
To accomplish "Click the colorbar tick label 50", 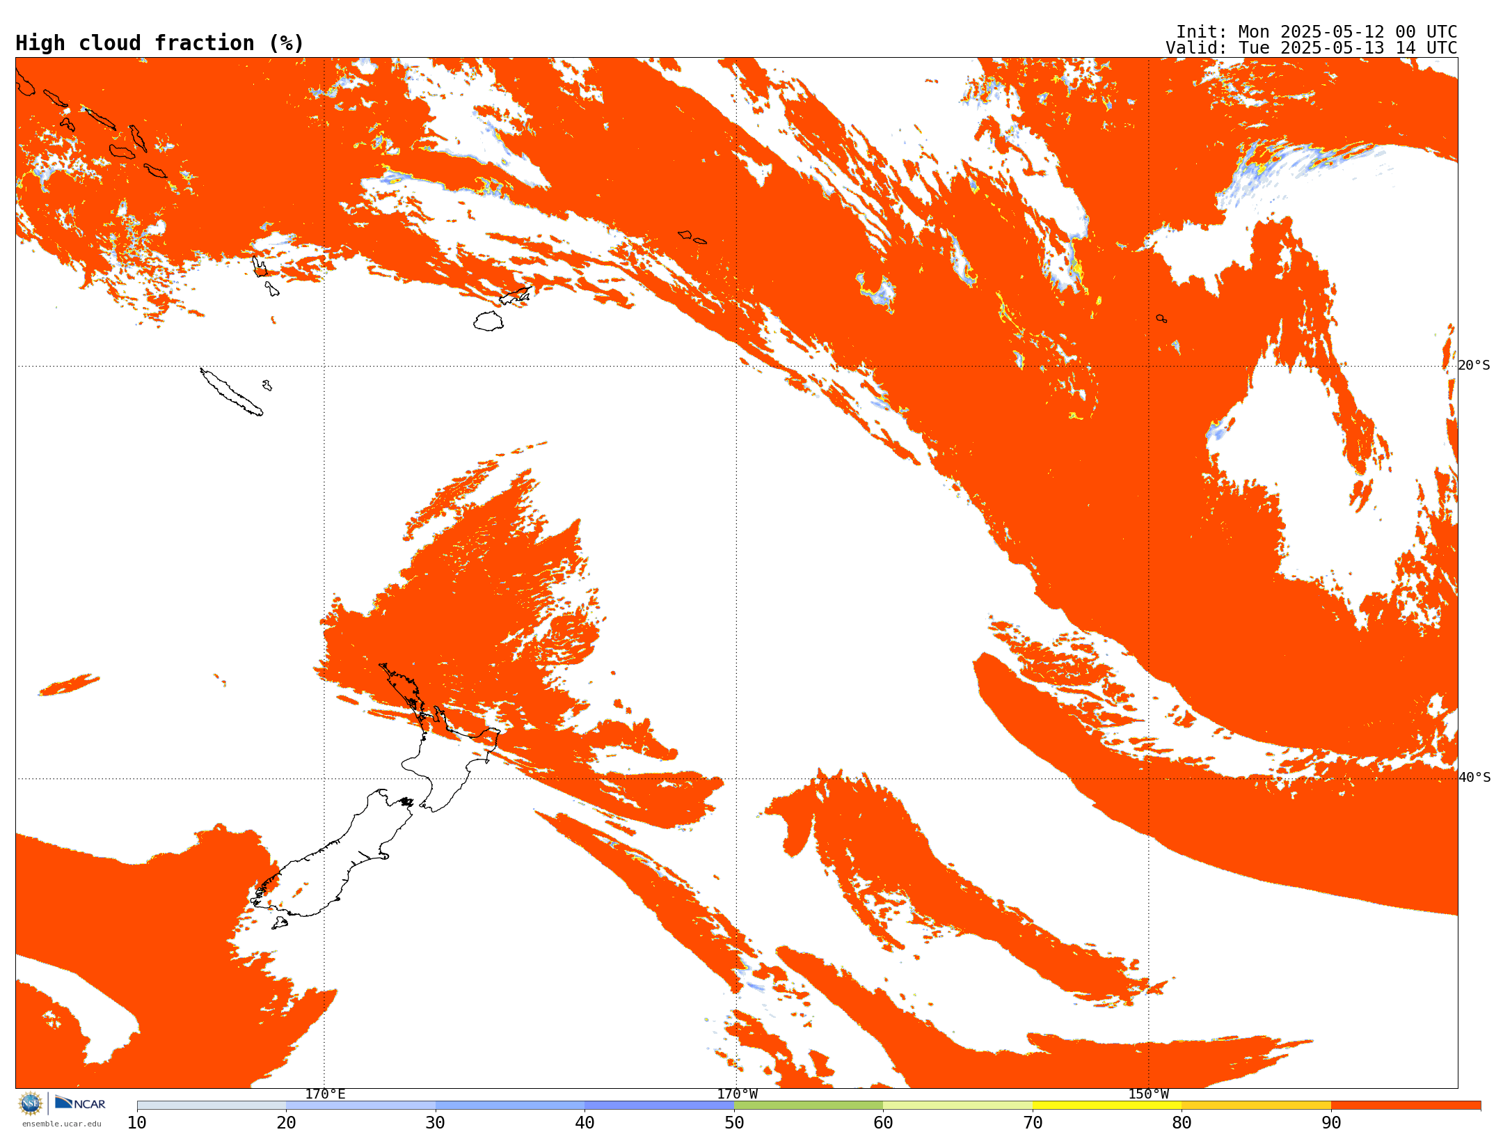I will tap(734, 1123).
